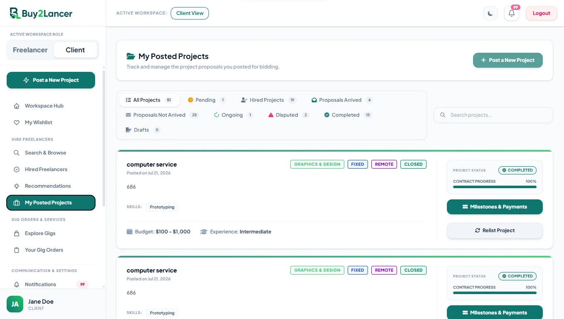Toggle dark mode moon icon
Viewport: 564px width, 319px height.
pos(490,13)
